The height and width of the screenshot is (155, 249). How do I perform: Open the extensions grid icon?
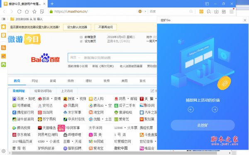[224, 12]
